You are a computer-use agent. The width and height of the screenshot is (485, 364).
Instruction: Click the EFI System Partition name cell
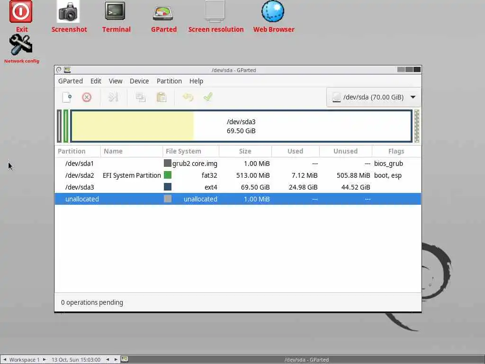point(132,175)
